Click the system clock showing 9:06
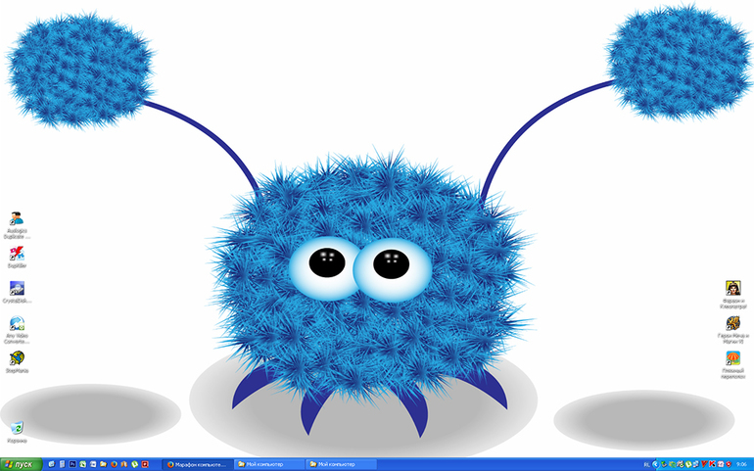 741,464
